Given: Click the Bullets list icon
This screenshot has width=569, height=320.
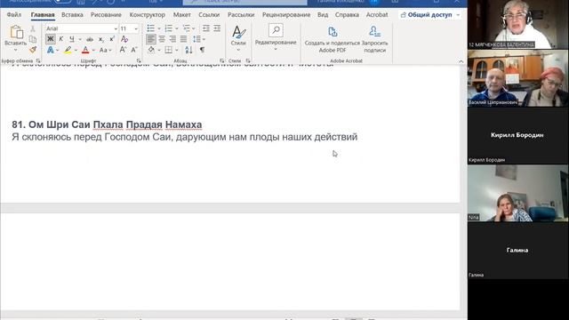Looking at the screenshot, I should [150, 28].
